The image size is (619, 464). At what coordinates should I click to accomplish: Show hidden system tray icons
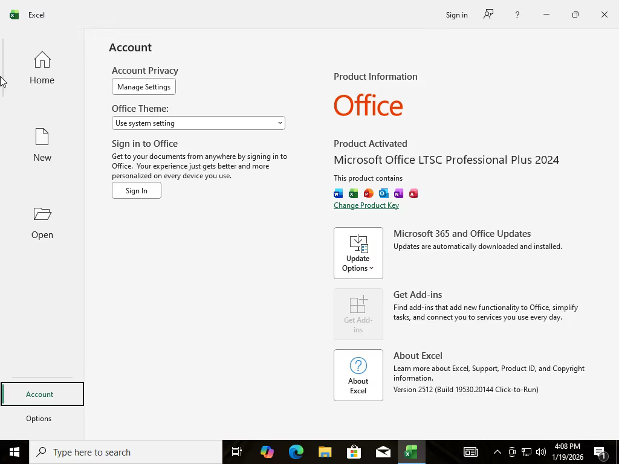pos(497,452)
